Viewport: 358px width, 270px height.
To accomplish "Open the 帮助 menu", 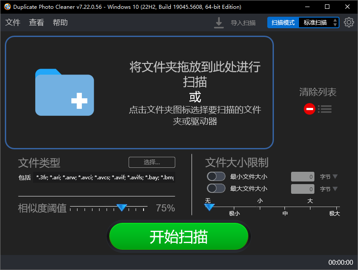I will [60, 22].
